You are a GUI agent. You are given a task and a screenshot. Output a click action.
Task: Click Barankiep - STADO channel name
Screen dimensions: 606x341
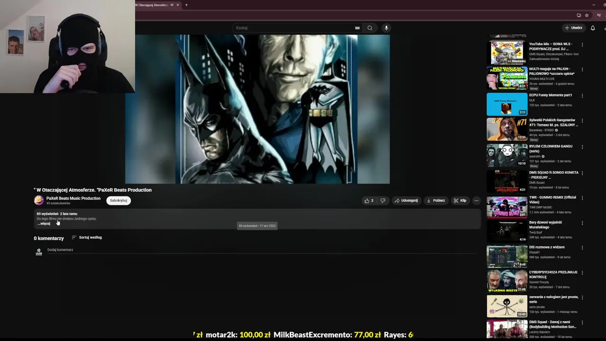point(542,130)
